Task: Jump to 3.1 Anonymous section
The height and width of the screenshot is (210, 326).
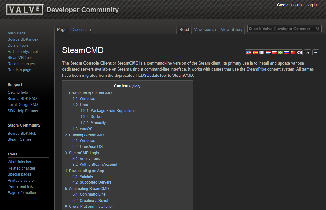Action: [x=86, y=159]
